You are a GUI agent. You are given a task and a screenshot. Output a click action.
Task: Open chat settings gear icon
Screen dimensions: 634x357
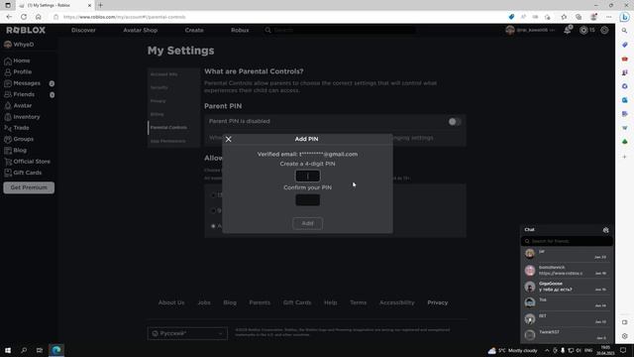point(605,230)
